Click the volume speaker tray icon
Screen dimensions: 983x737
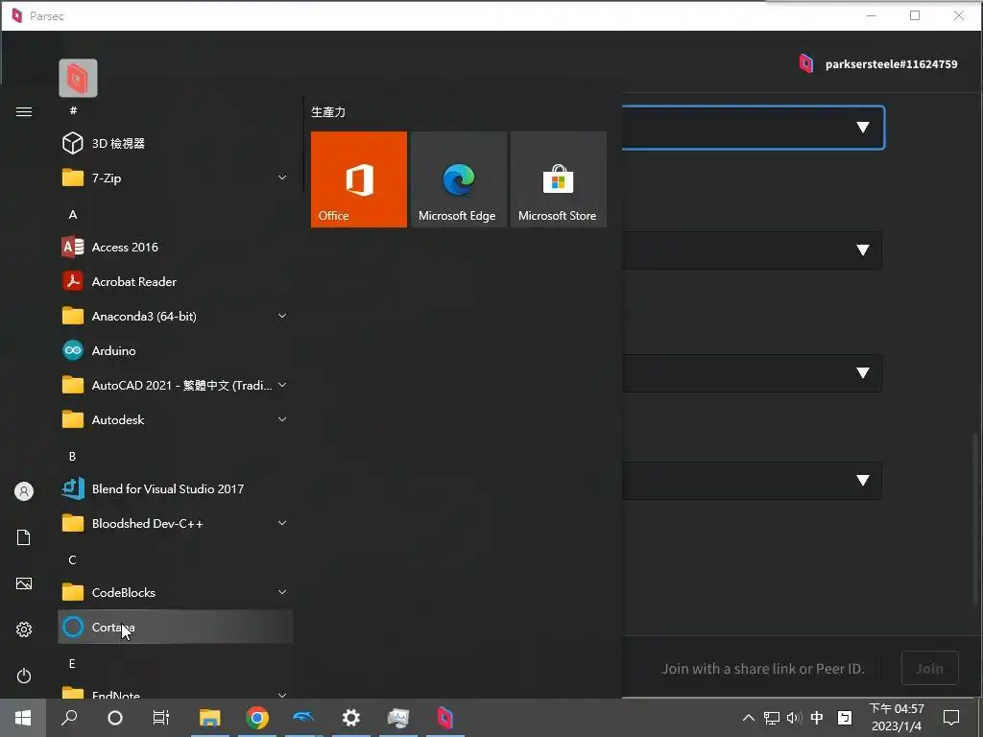point(794,718)
